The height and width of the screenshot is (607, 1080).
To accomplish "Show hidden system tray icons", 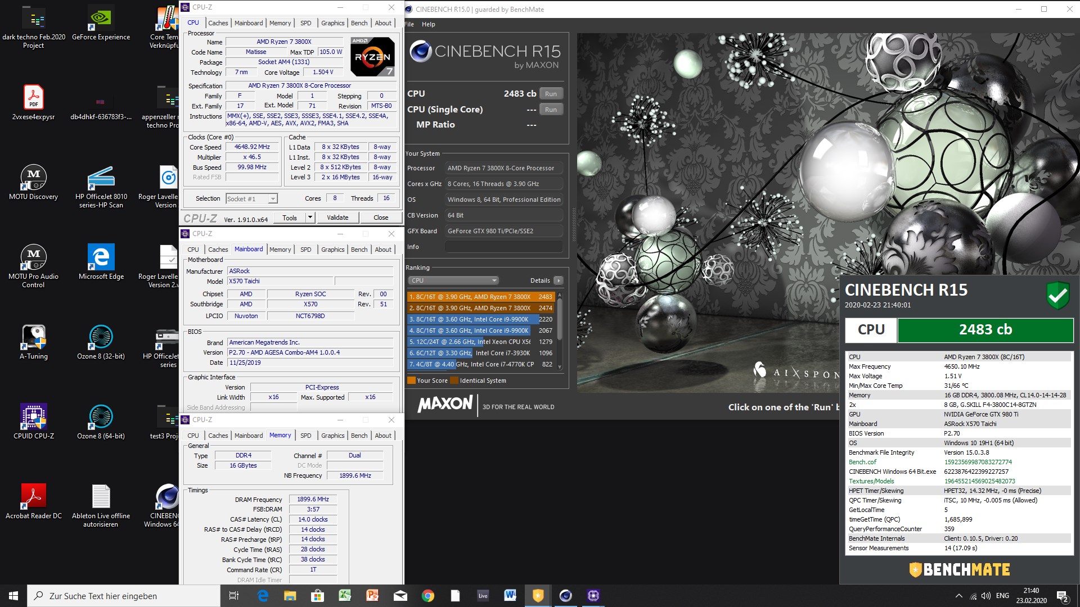I will click(x=958, y=596).
